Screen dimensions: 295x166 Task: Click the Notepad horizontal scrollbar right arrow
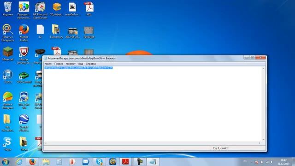(260, 143)
